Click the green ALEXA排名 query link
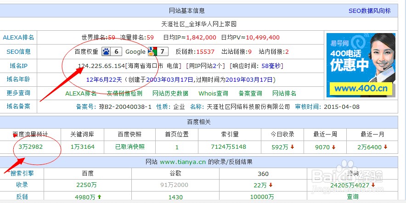The width and height of the screenshot is (406, 203). point(81,93)
